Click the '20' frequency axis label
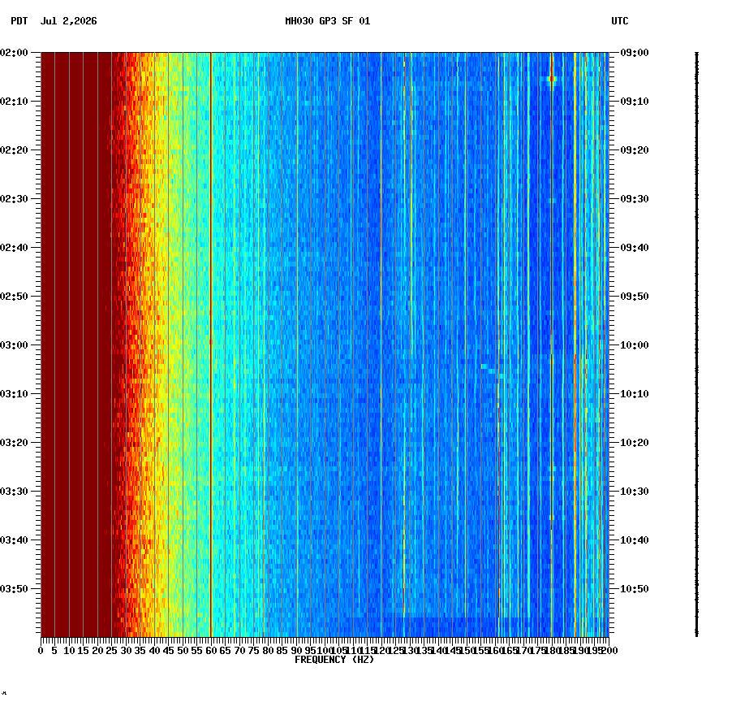 point(97,651)
